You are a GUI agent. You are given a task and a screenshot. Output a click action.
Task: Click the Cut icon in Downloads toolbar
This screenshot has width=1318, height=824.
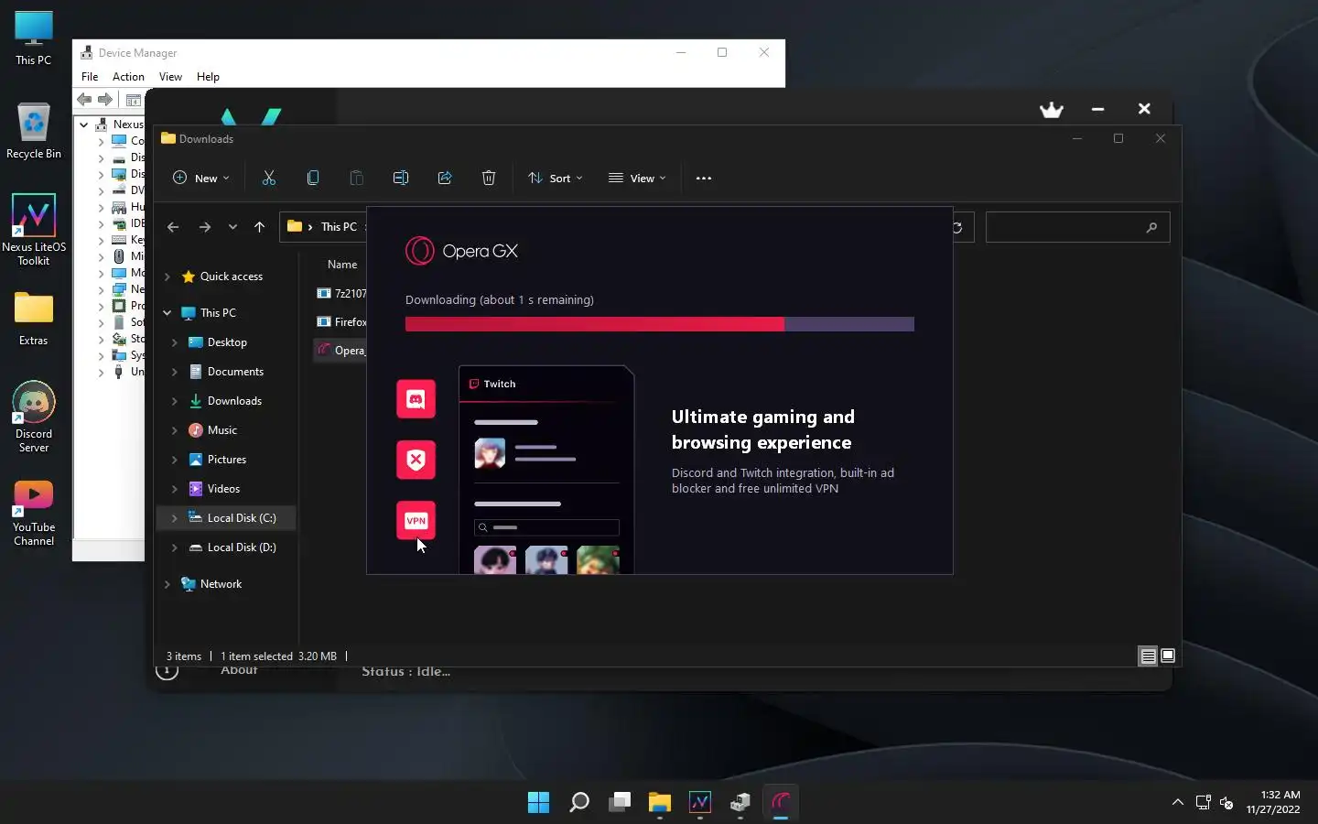pos(269,178)
